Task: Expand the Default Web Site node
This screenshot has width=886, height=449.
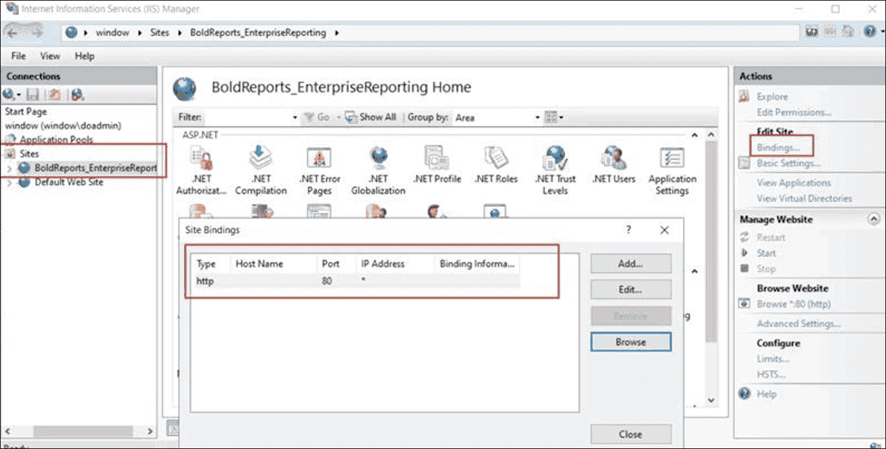Action: coord(9,183)
